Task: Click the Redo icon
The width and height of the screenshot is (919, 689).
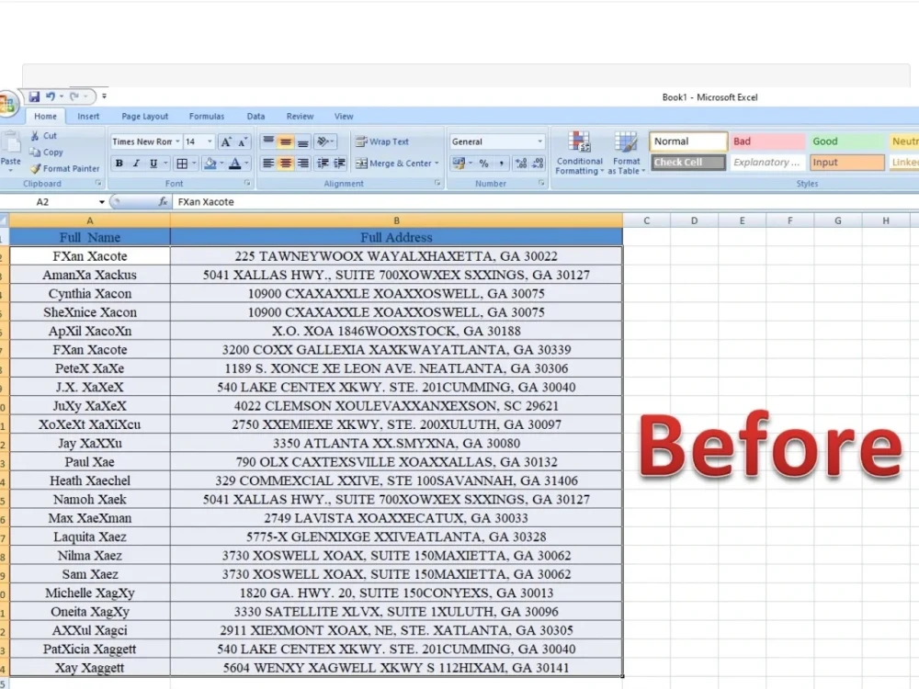Action: 74,96
